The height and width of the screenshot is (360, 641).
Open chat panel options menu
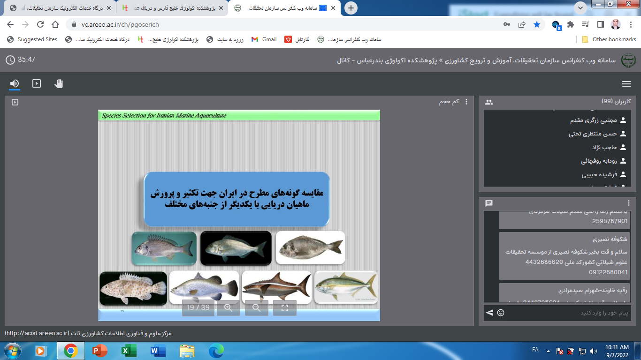629,203
